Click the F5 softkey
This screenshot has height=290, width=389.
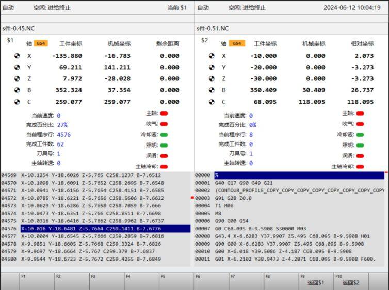click(x=176, y=281)
